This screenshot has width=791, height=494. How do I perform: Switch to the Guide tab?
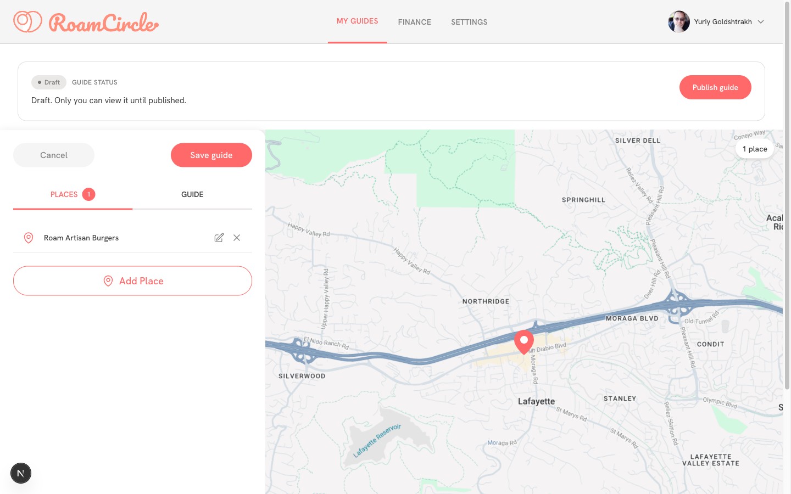192,194
